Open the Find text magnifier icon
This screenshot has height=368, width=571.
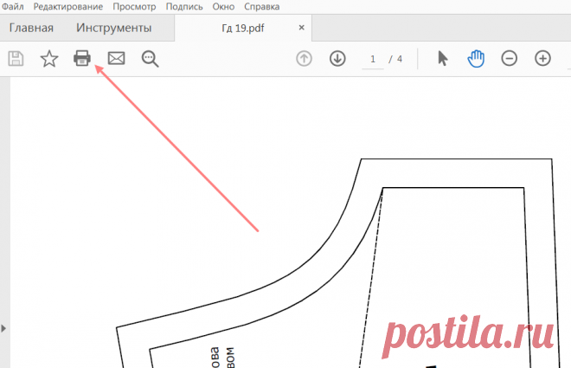[151, 59]
